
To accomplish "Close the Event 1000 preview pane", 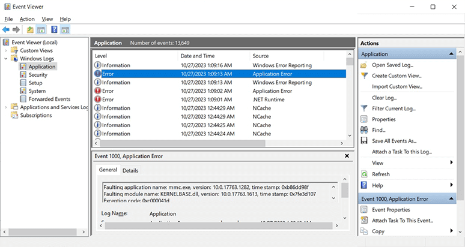I will coord(347,156).
